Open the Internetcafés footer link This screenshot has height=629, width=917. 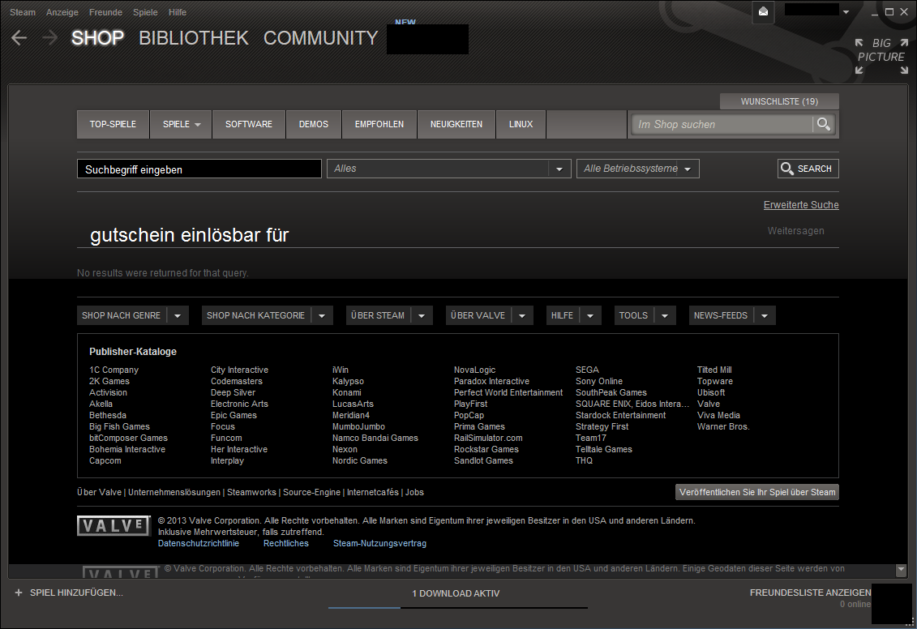372,492
